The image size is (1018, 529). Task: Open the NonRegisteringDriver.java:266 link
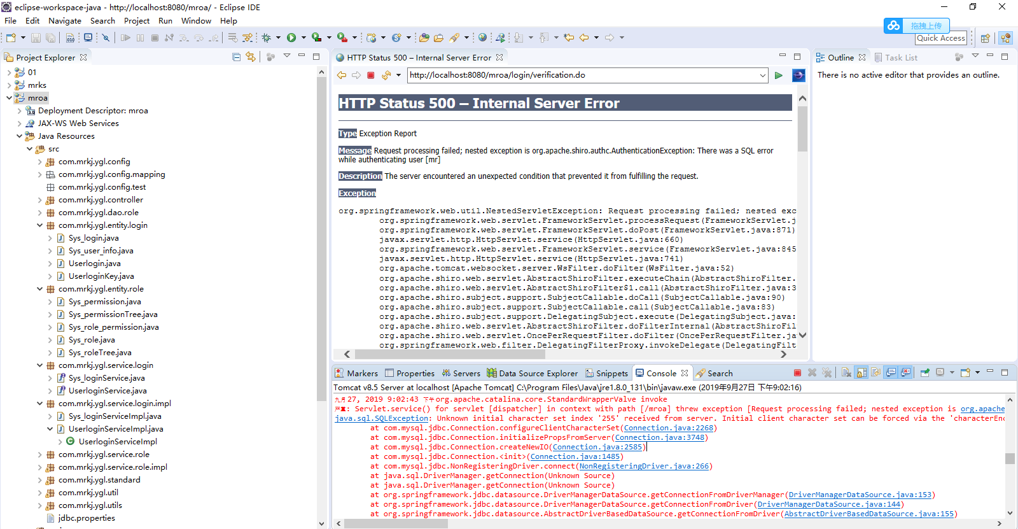pyautogui.click(x=644, y=466)
